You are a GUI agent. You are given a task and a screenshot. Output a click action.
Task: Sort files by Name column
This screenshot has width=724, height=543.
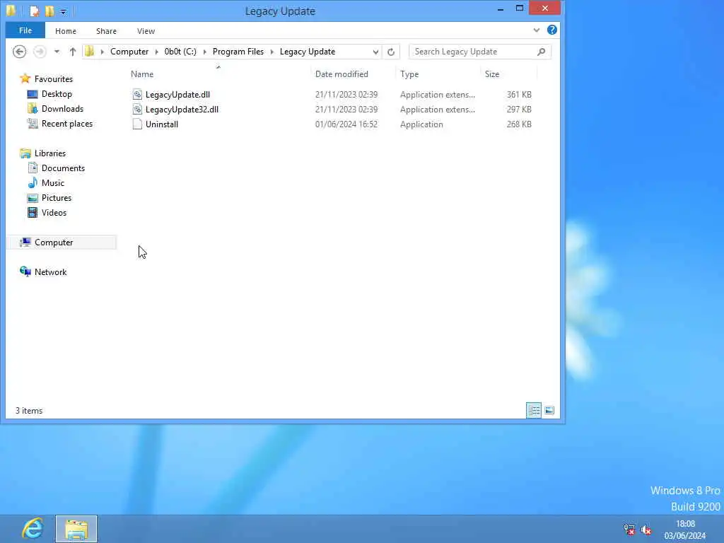[x=141, y=74]
